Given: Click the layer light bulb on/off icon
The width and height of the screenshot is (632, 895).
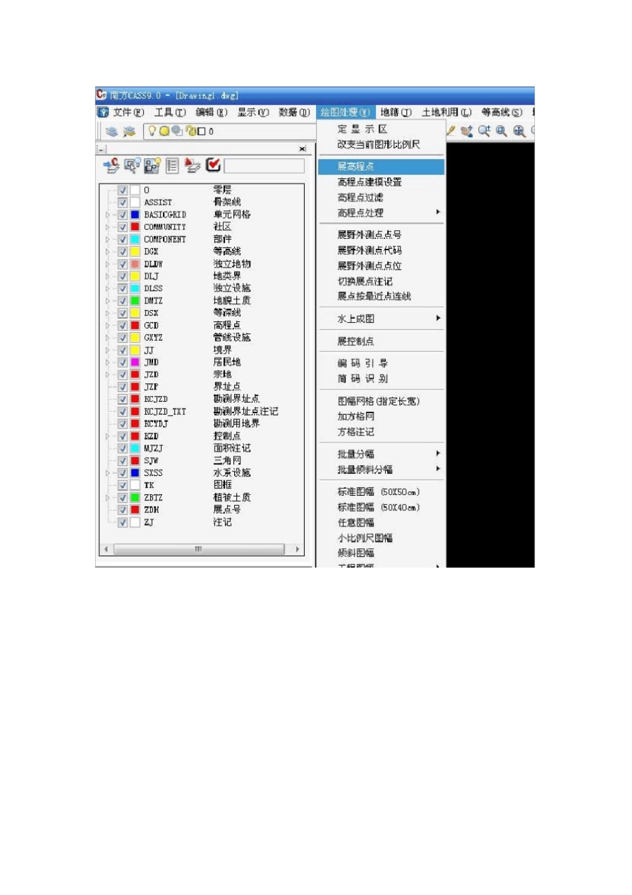Looking at the screenshot, I should pyautogui.click(x=152, y=131).
